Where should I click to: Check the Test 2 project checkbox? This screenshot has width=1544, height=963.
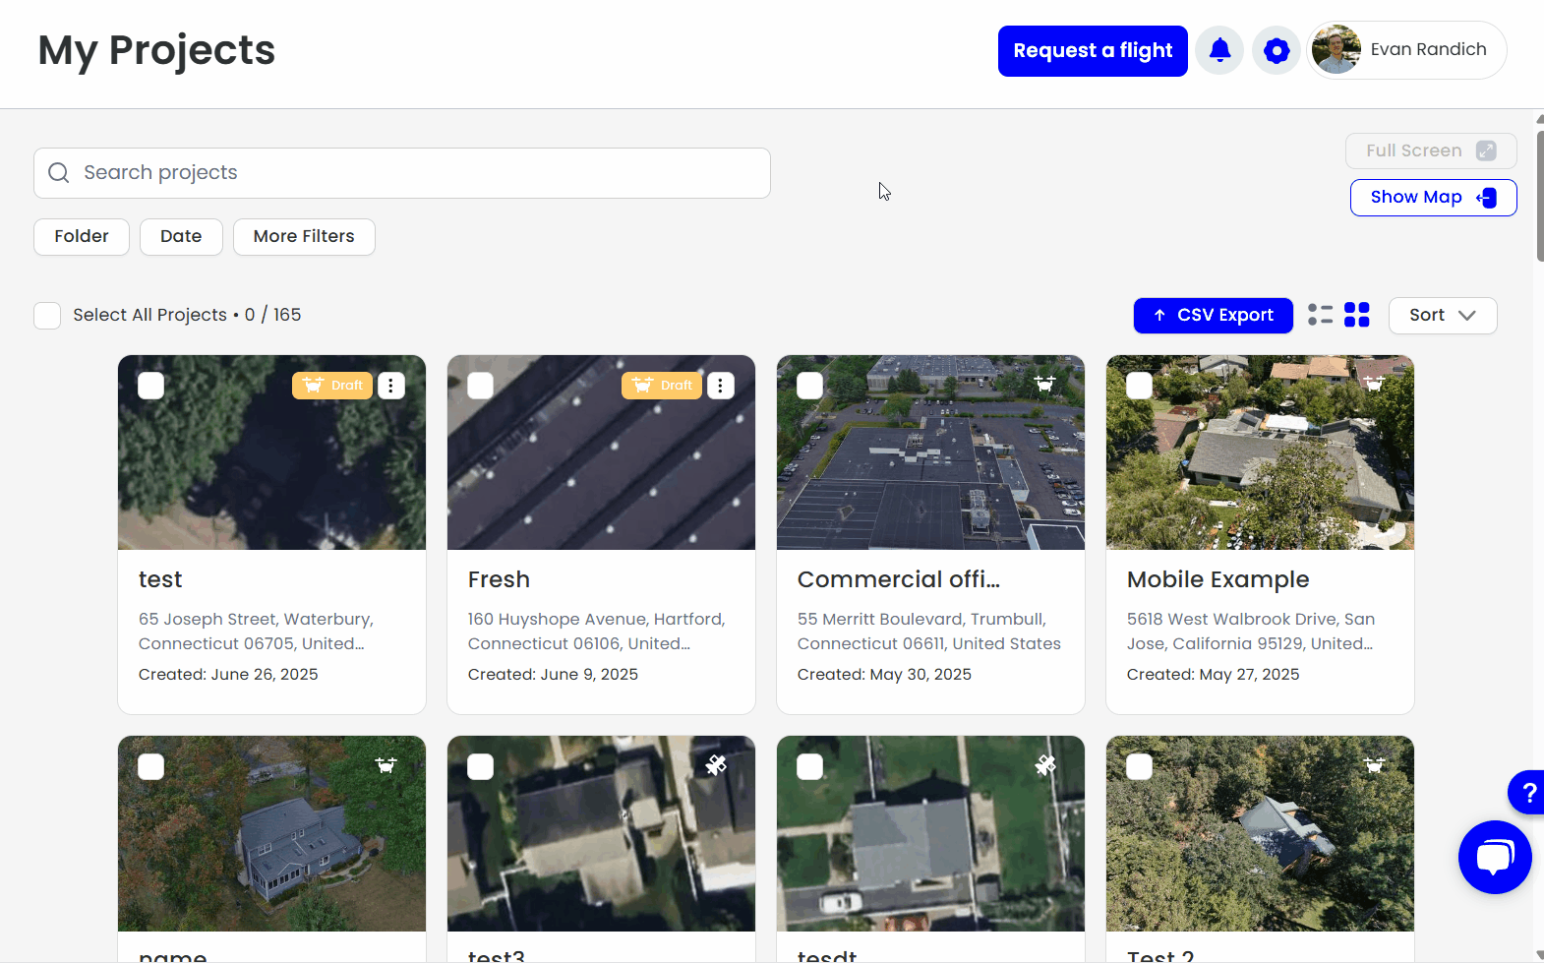pyautogui.click(x=1140, y=766)
